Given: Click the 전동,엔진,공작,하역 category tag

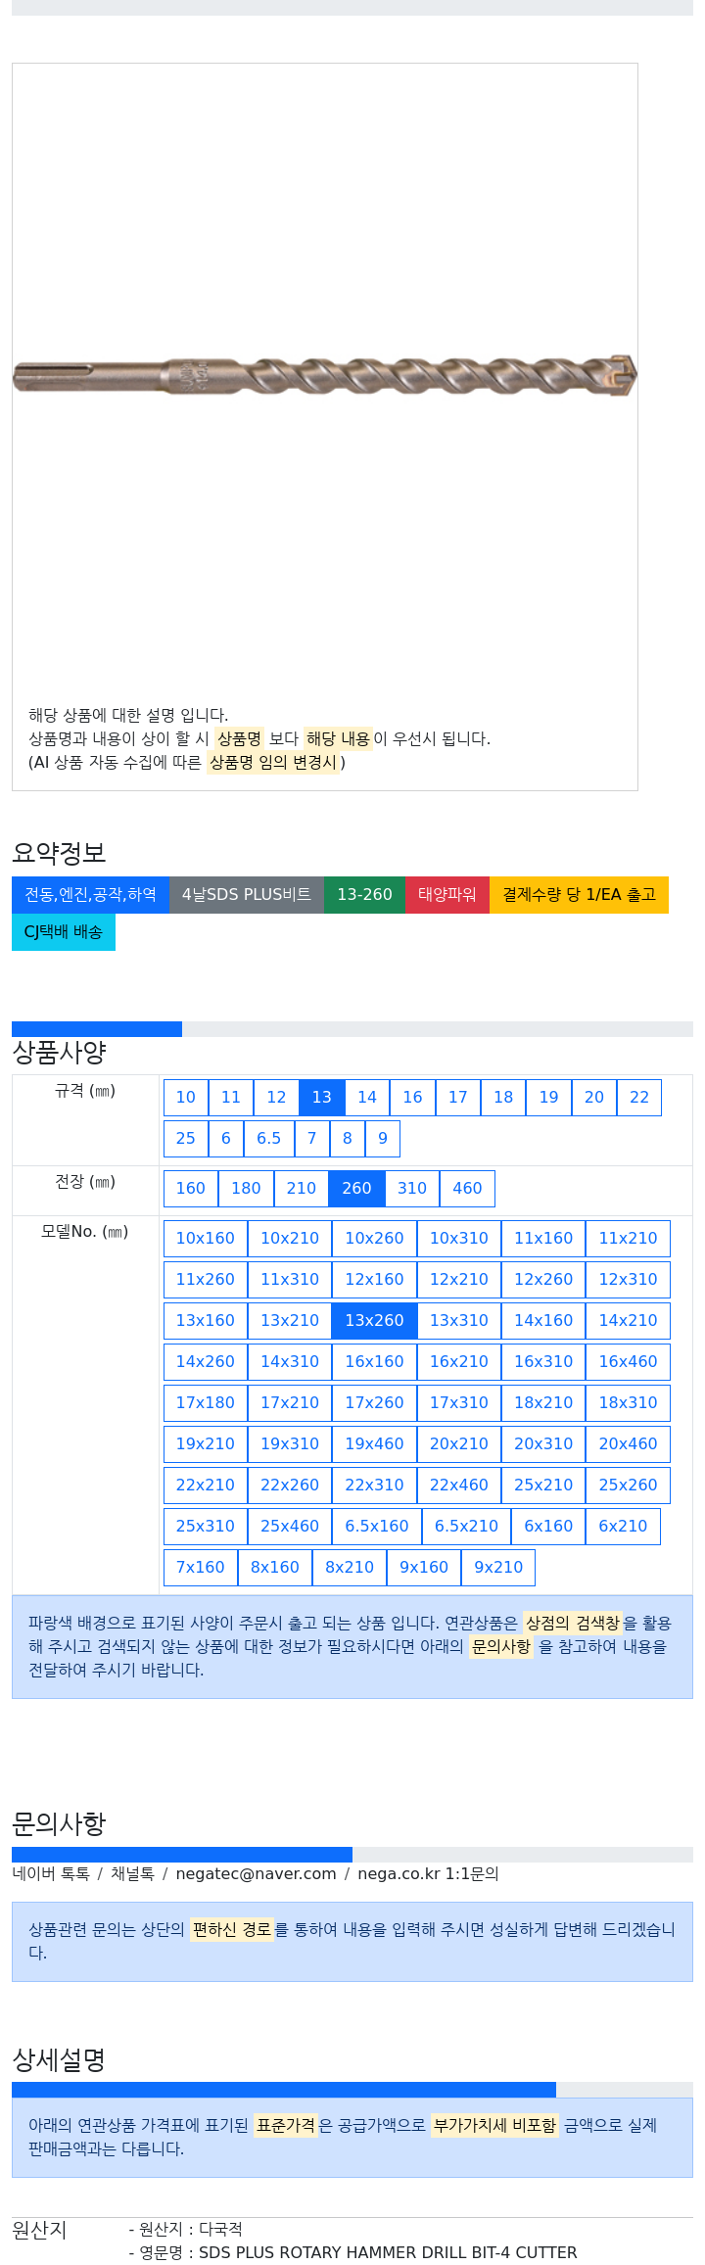Looking at the screenshot, I should pos(90,895).
